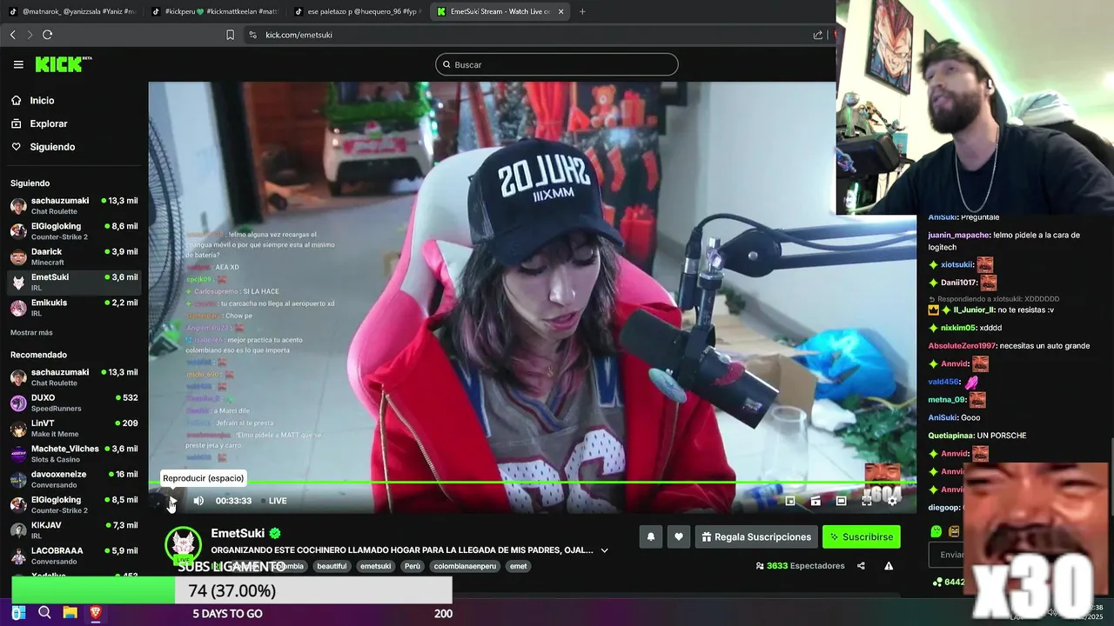Report the stream with the warning icon
Screen dimensions: 1114x626
889,566
